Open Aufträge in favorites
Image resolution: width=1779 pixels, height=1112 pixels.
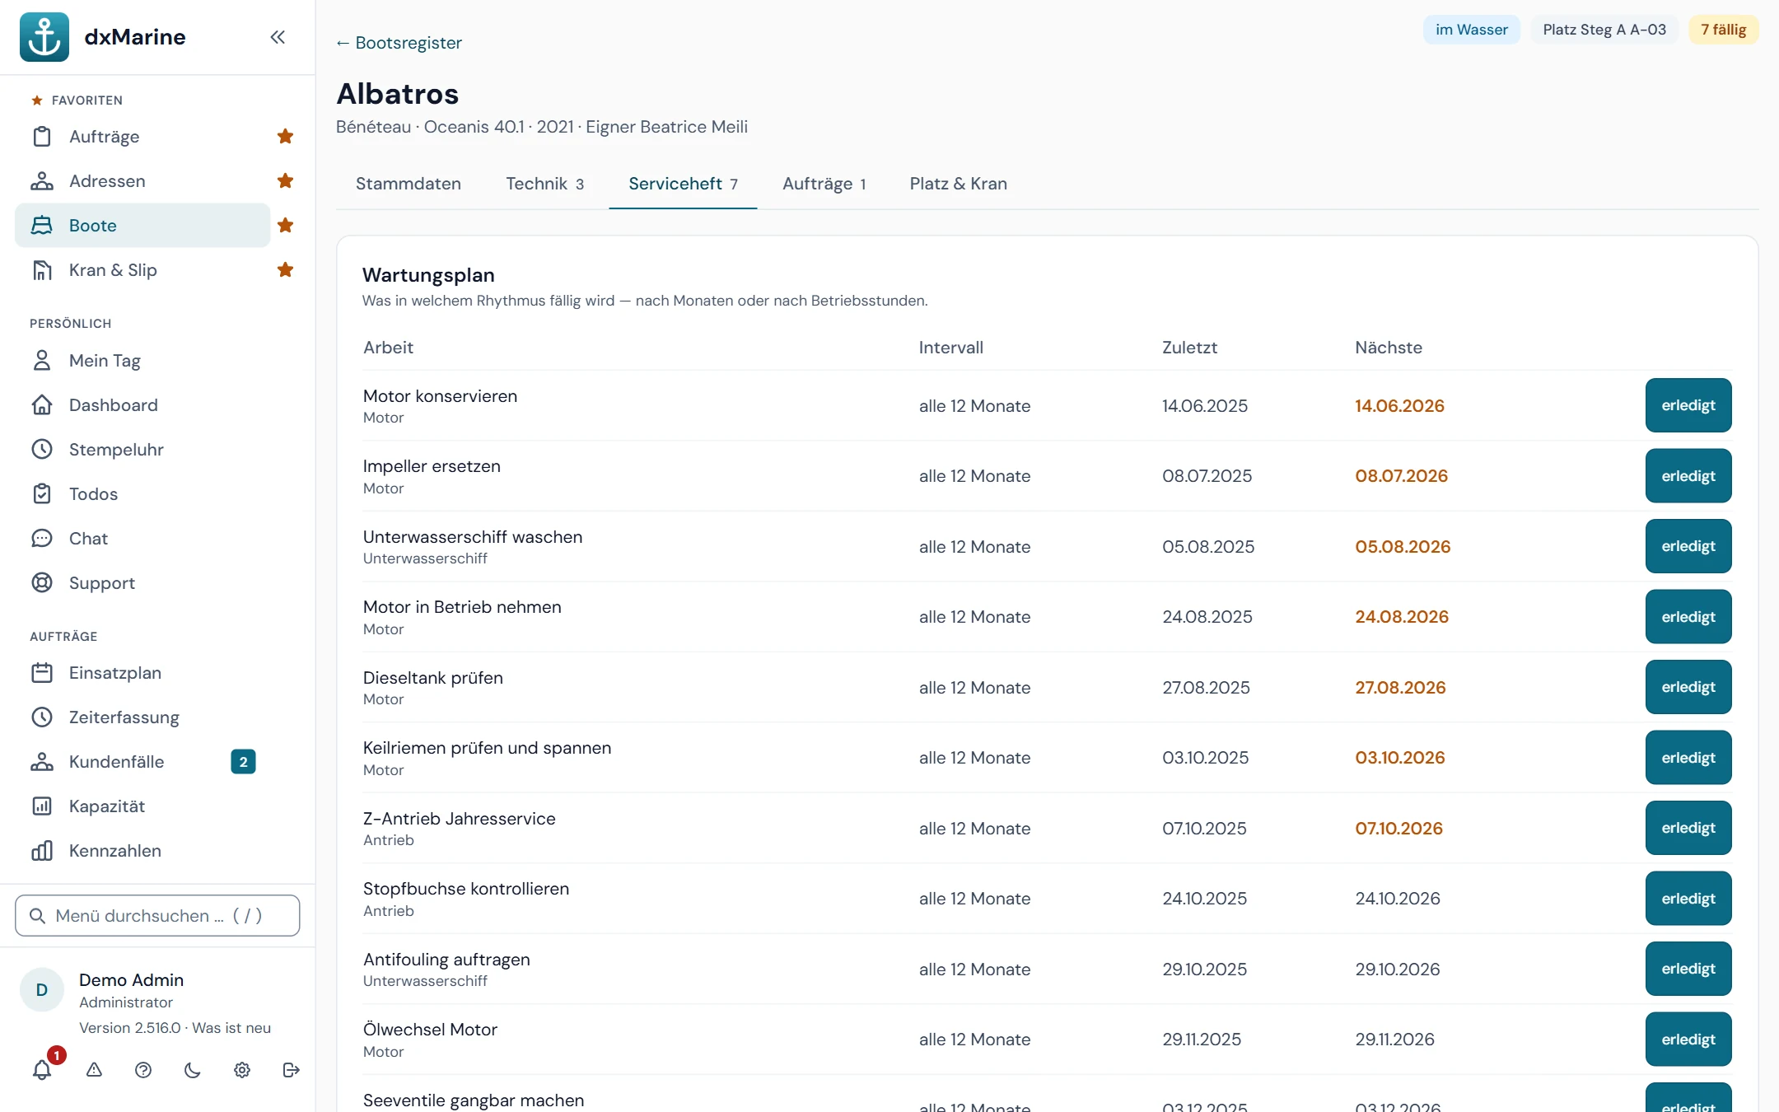[x=142, y=137]
